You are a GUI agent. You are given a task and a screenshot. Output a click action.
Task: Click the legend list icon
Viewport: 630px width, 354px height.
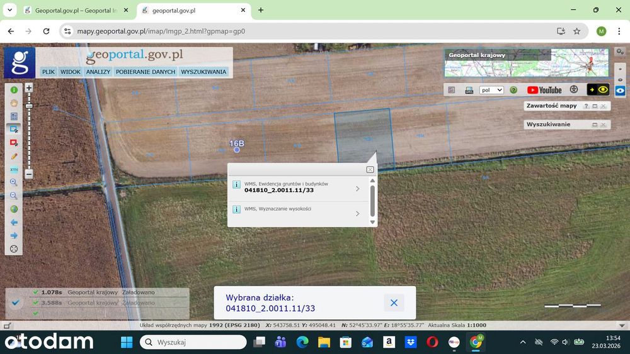point(452,90)
